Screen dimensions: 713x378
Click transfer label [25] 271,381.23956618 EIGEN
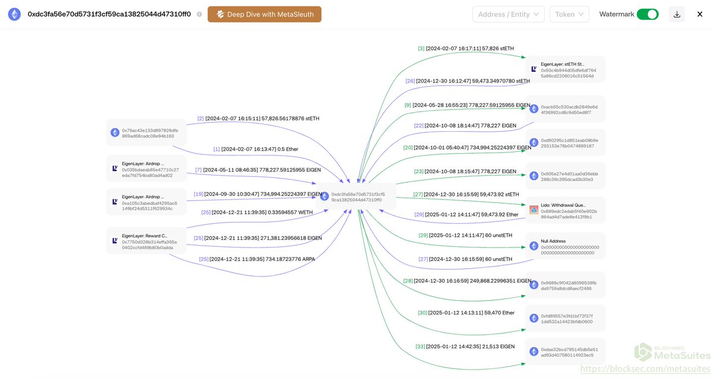coord(258,238)
